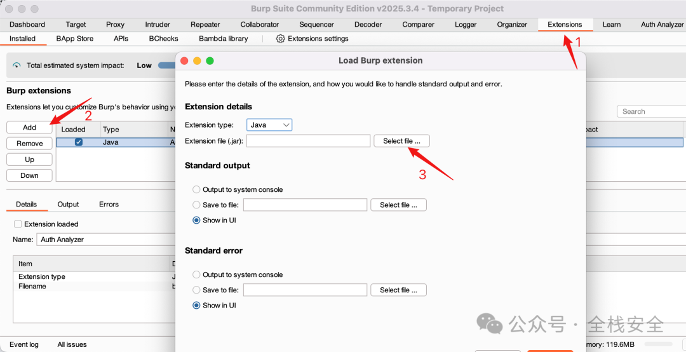This screenshot has width=686, height=352.
Task: Select the Installed sub-tab
Action: click(x=22, y=39)
